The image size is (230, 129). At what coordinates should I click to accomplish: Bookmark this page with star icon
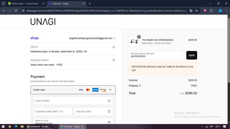tap(197, 11)
